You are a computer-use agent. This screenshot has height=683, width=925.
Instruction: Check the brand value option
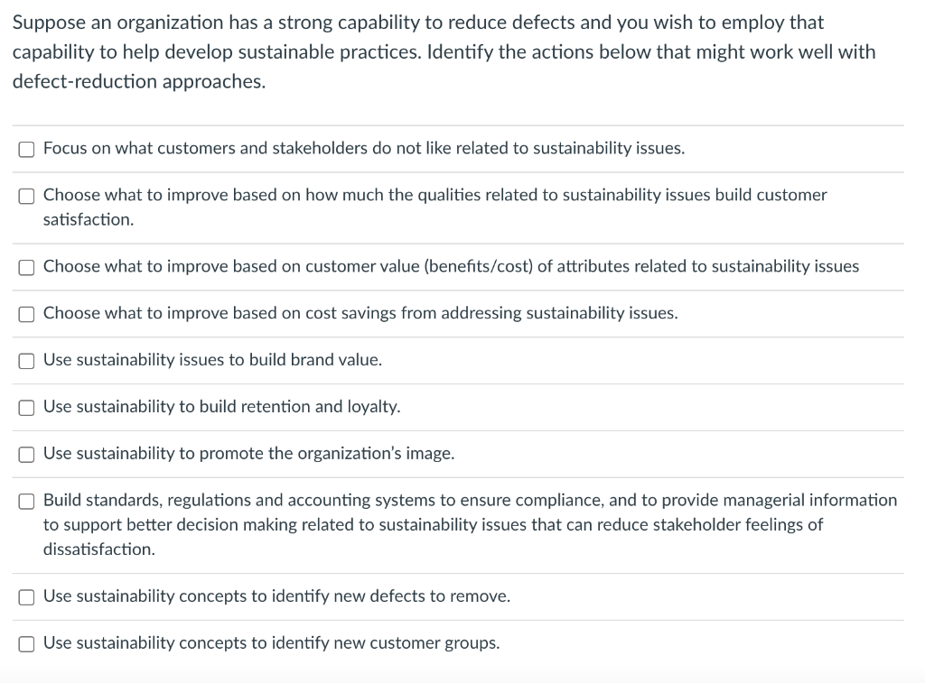[27, 360]
